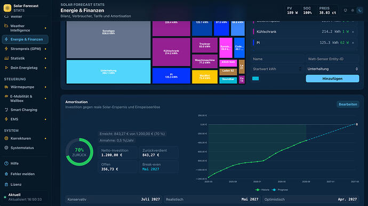This screenshot has width=368, height=206.
Task: Click the blue PI 125.3 kWh tile
Action: pos(171,76)
